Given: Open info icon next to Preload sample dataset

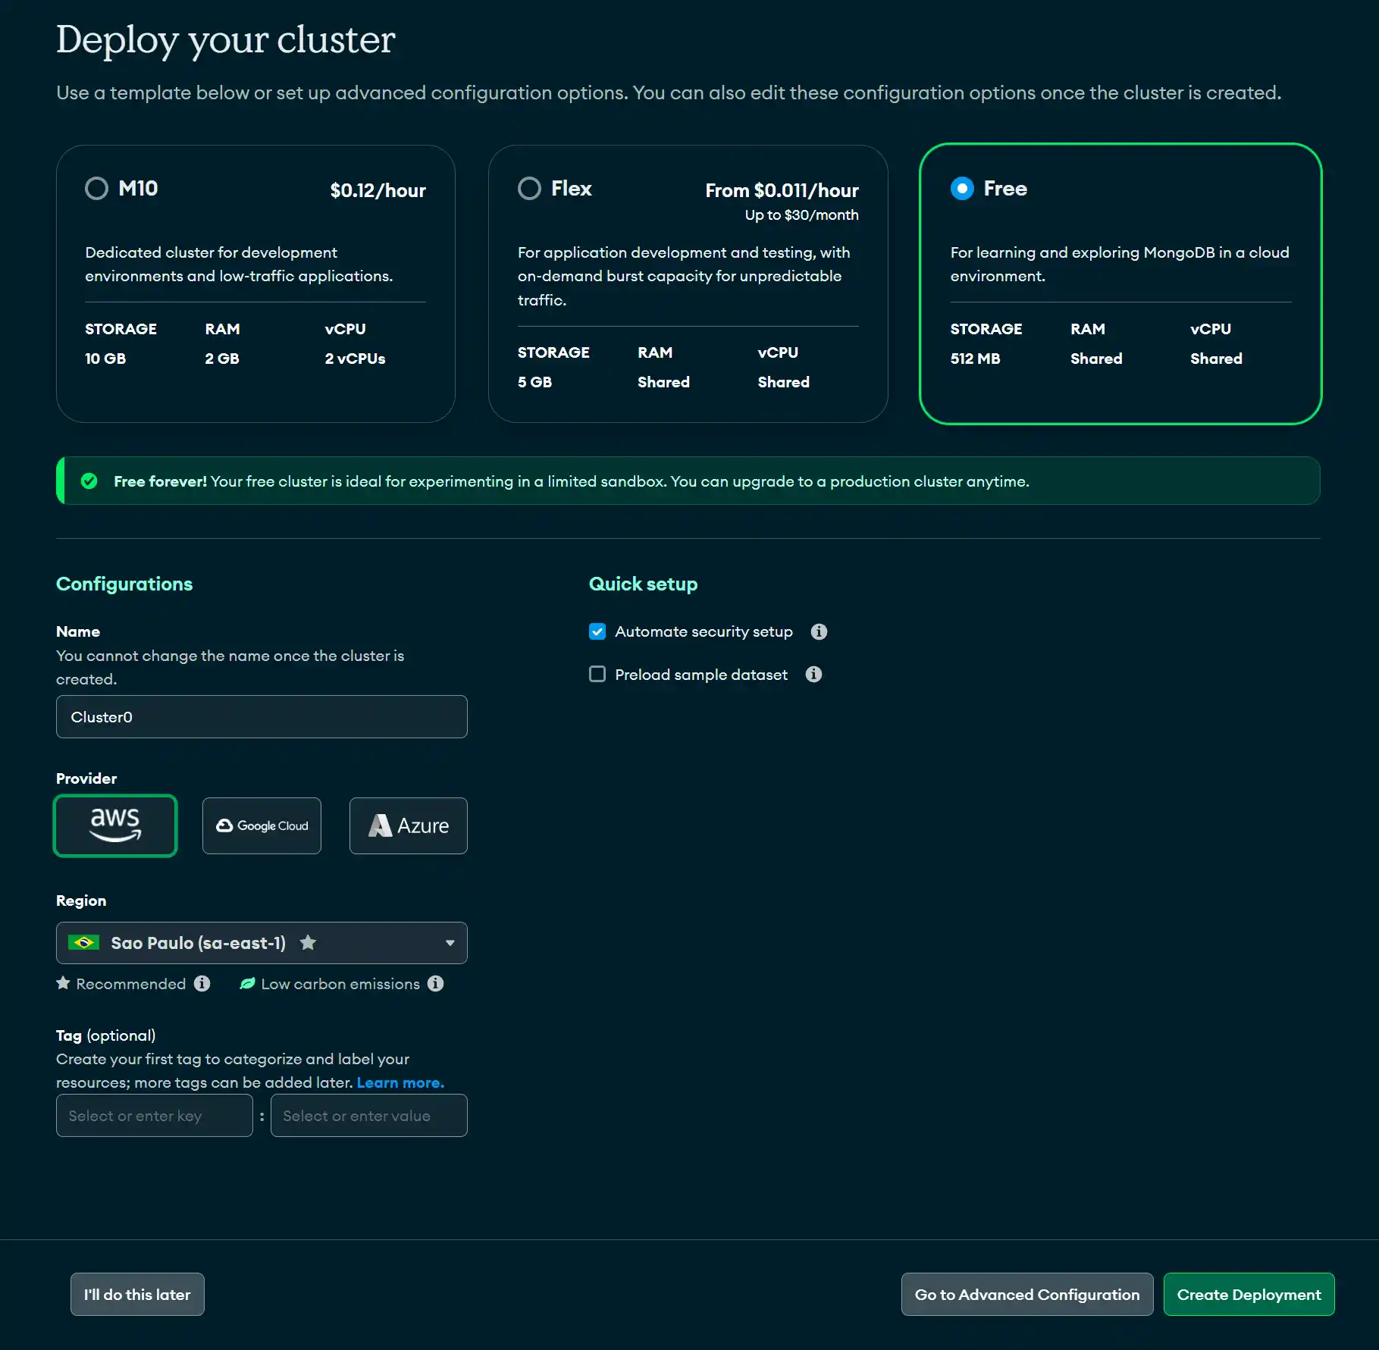Looking at the screenshot, I should 813,674.
